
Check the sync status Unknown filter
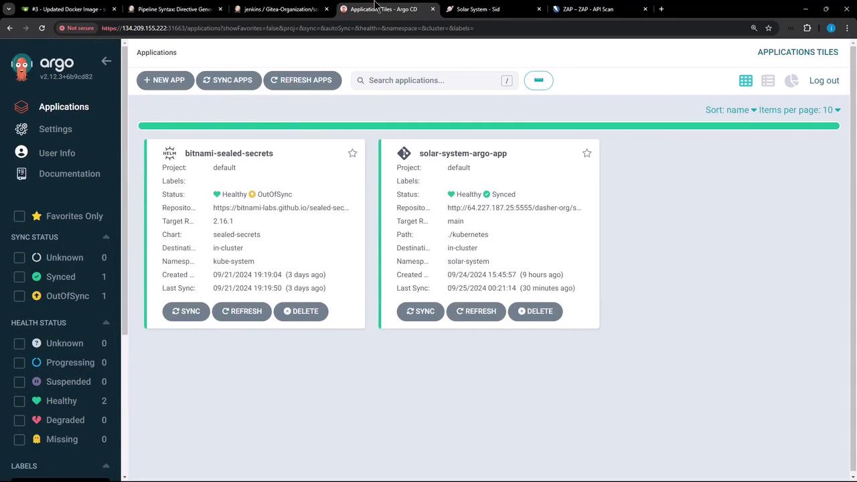pos(19,258)
